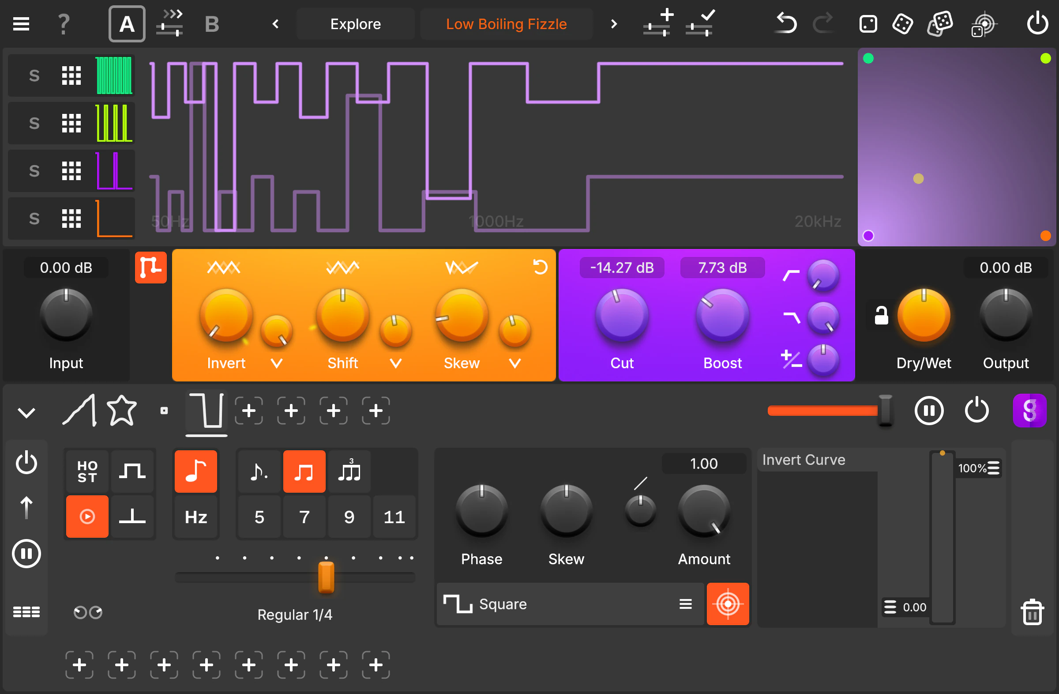Click the undo arrow icon
Image resolution: width=1059 pixels, height=694 pixels.
(x=785, y=23)
